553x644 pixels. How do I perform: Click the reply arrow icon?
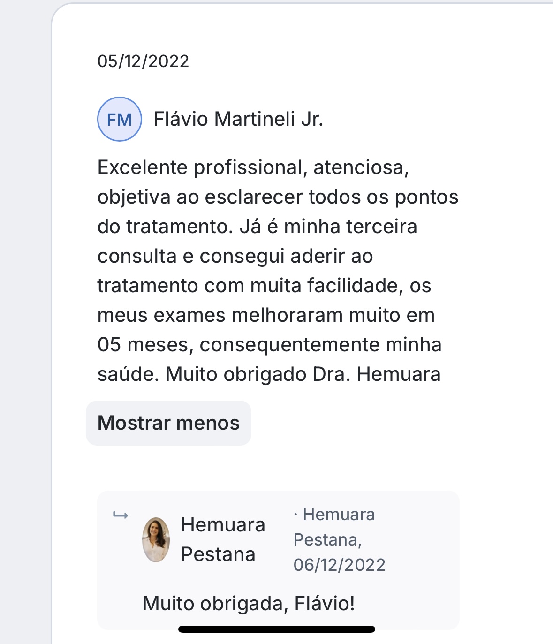(121, 516)
